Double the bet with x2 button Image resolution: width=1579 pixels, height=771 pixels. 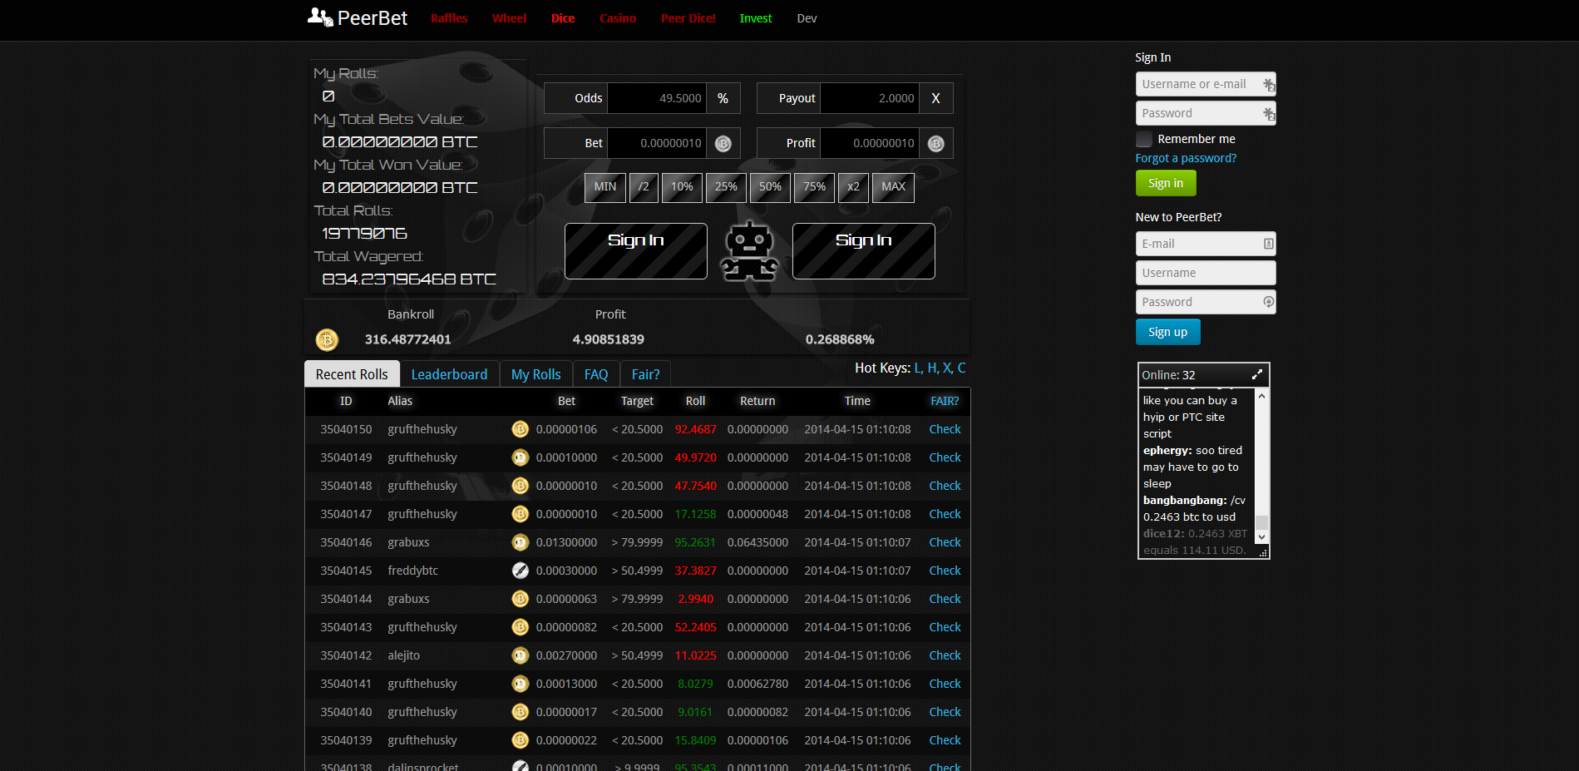coord(853,187)
